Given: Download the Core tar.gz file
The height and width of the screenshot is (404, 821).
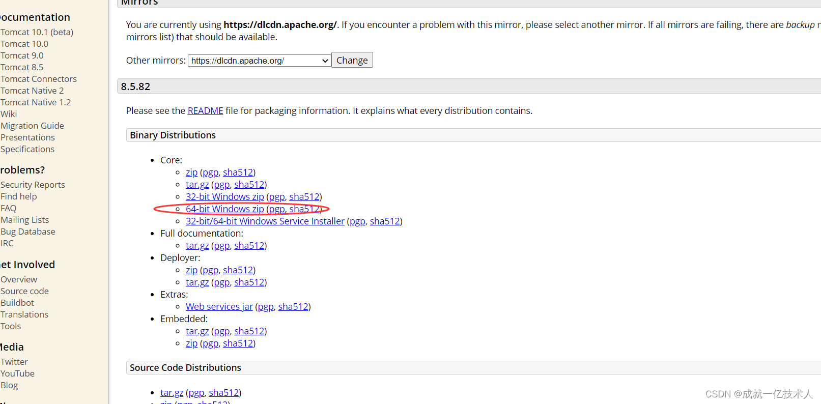Looking at the screenshot, I should click(197, 185).
